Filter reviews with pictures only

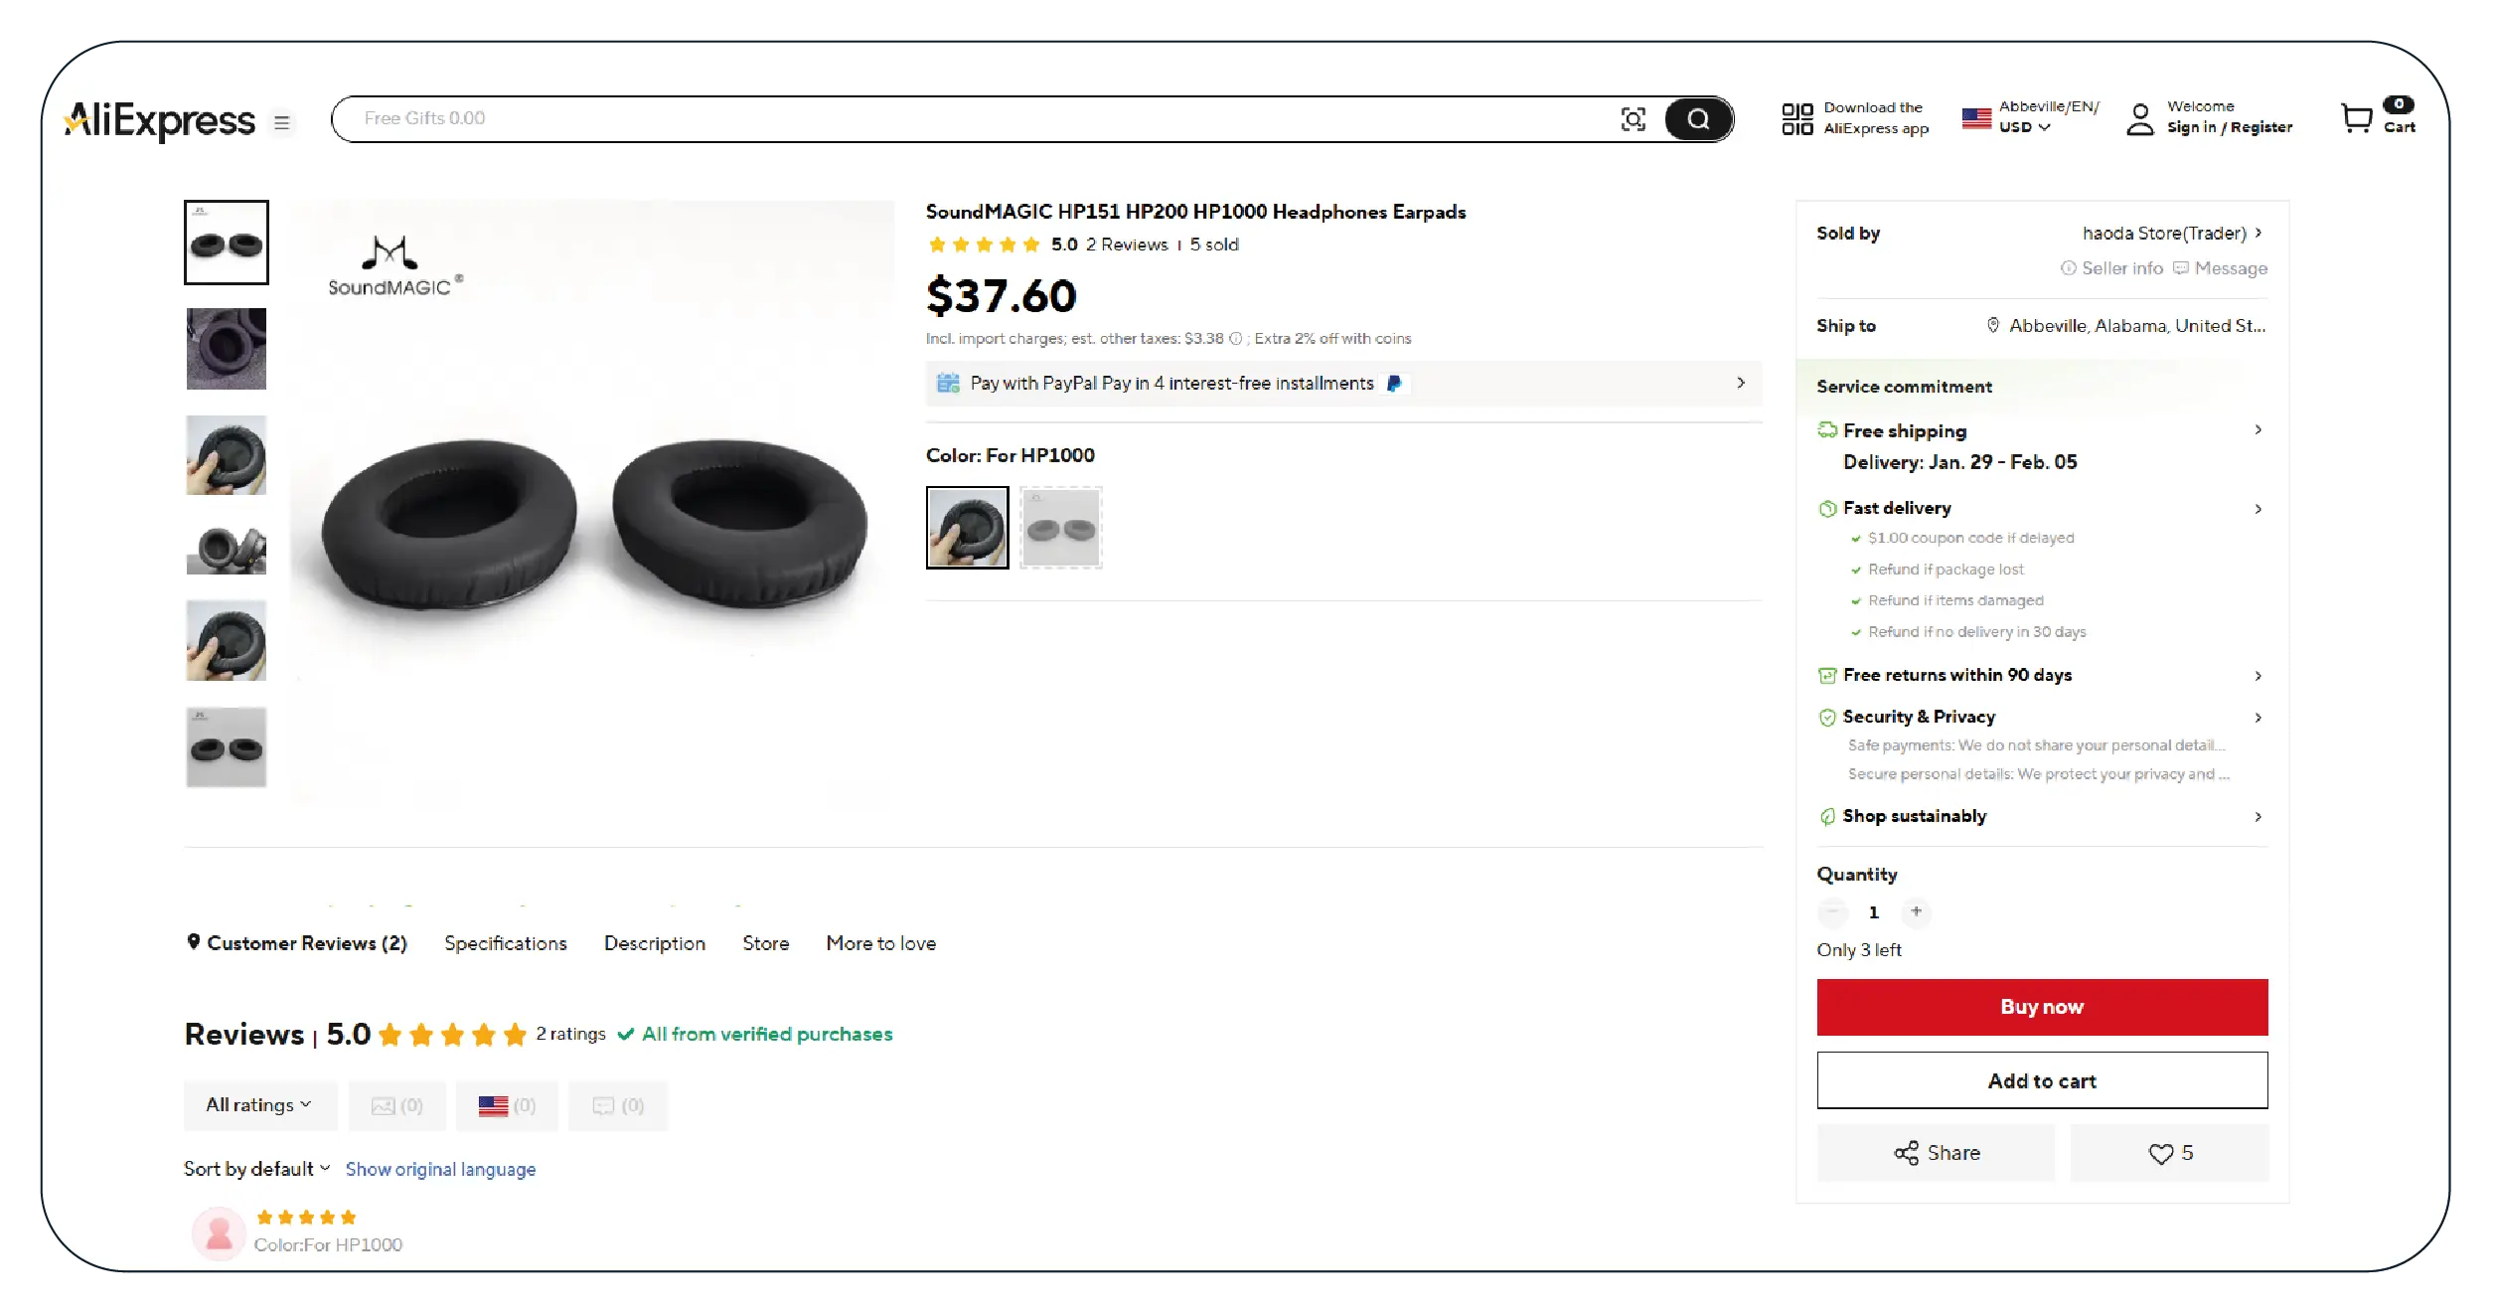[x=396, y=1105]
